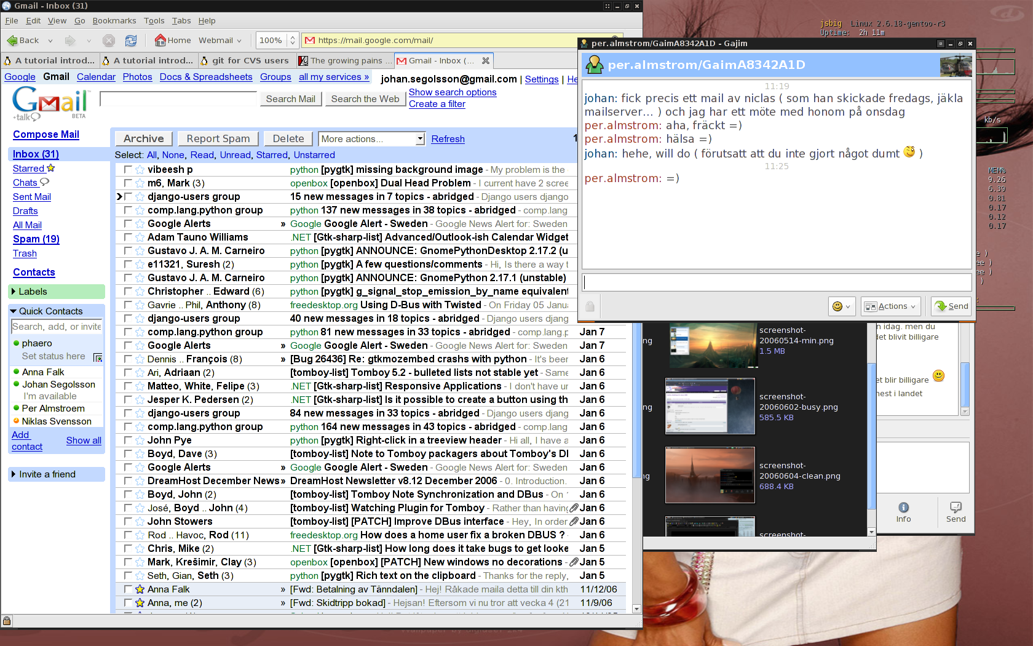Open the Back history dropdown arrow
1033x646 pixels.
tap(50, 41)
